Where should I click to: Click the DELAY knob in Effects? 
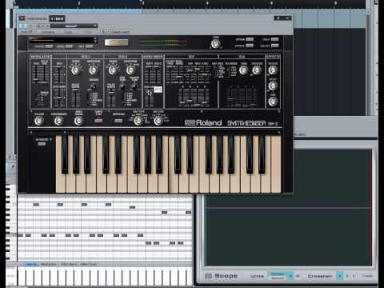coord(273,86)
